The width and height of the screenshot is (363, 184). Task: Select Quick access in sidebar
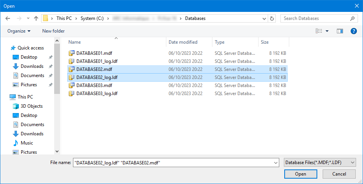[x=30, y=48]
